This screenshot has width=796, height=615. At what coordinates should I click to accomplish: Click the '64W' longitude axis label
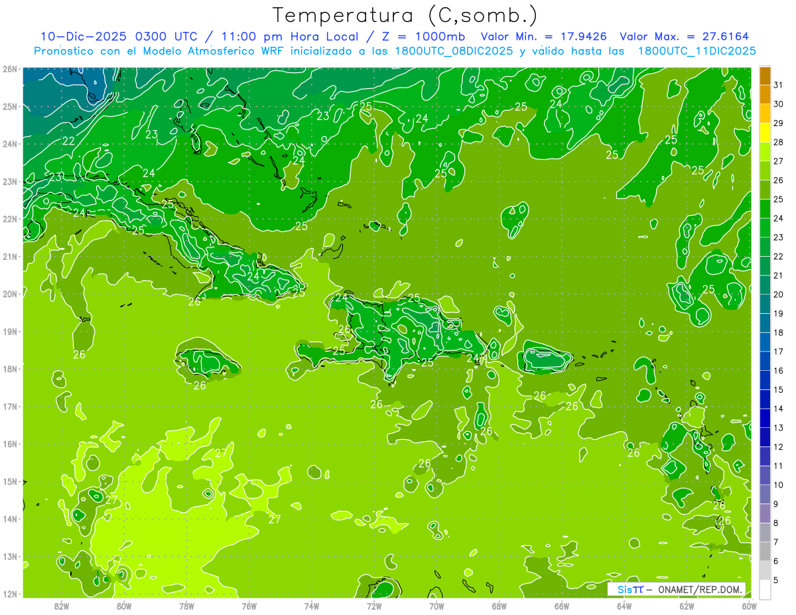(x=624, y=605)
